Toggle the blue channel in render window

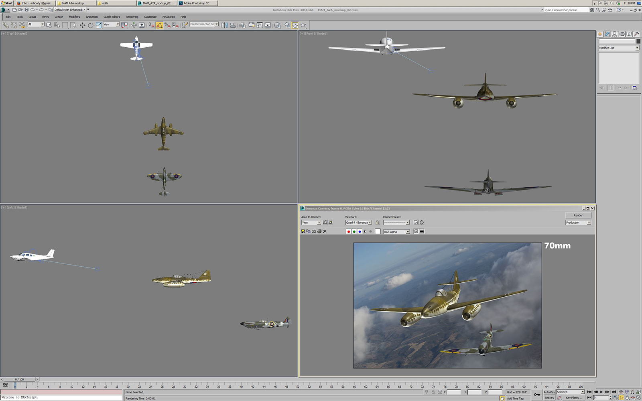pos(360,231)
